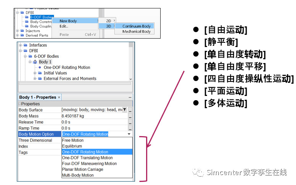Click the Body 1 anchor icon in tree
The height and width of the screenshot is (185, 296).
click(x=36, y=62)
